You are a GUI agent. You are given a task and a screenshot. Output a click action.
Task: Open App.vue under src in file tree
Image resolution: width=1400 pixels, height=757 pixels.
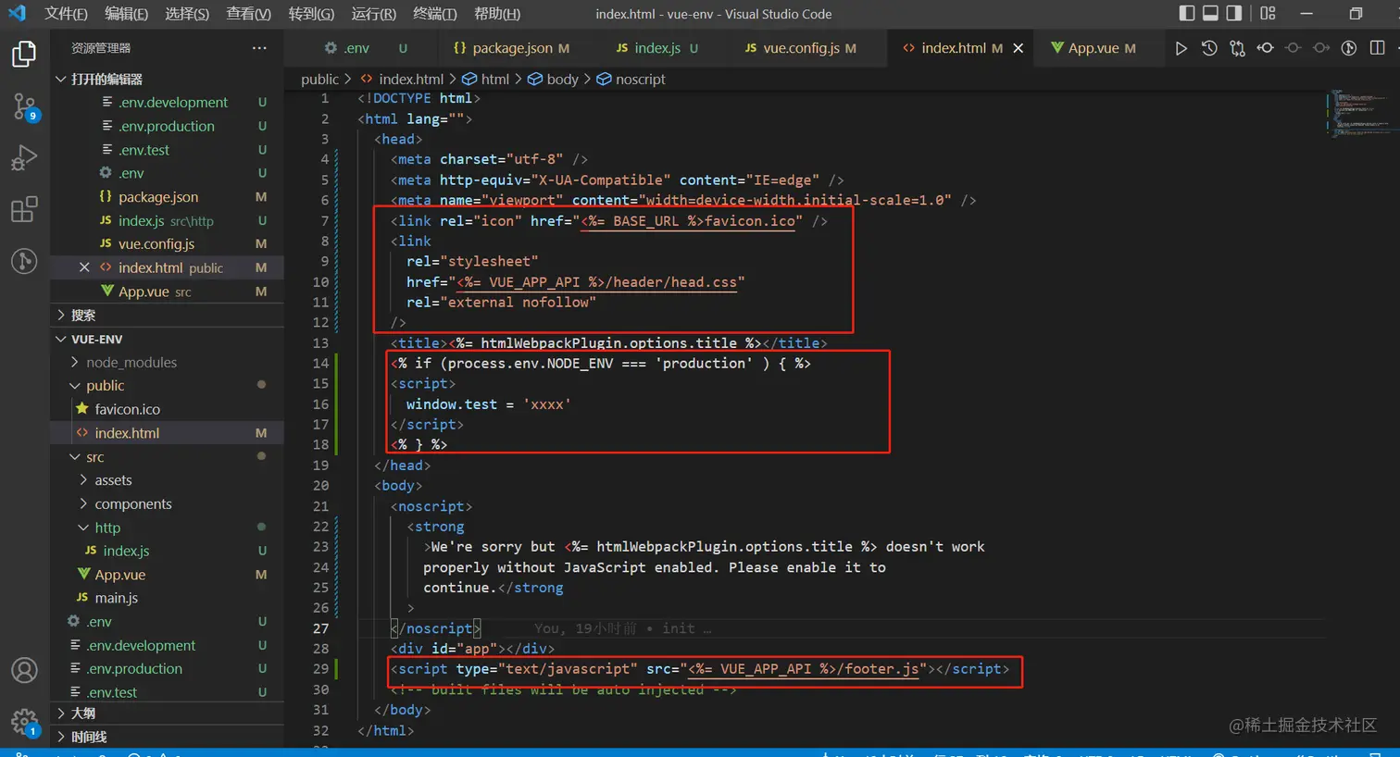(167, 575)
